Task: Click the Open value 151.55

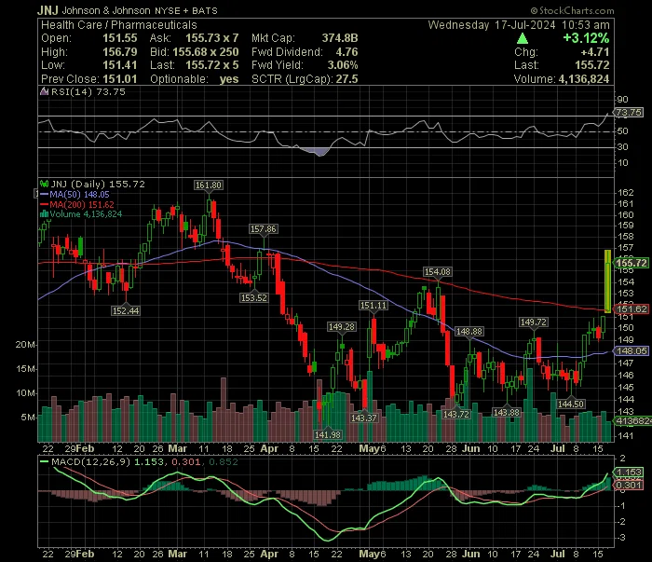Action: (120, 38)
